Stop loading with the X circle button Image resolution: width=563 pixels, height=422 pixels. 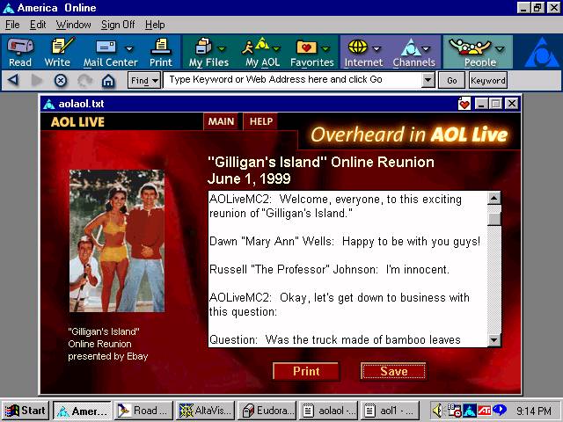tap(61, 80)
